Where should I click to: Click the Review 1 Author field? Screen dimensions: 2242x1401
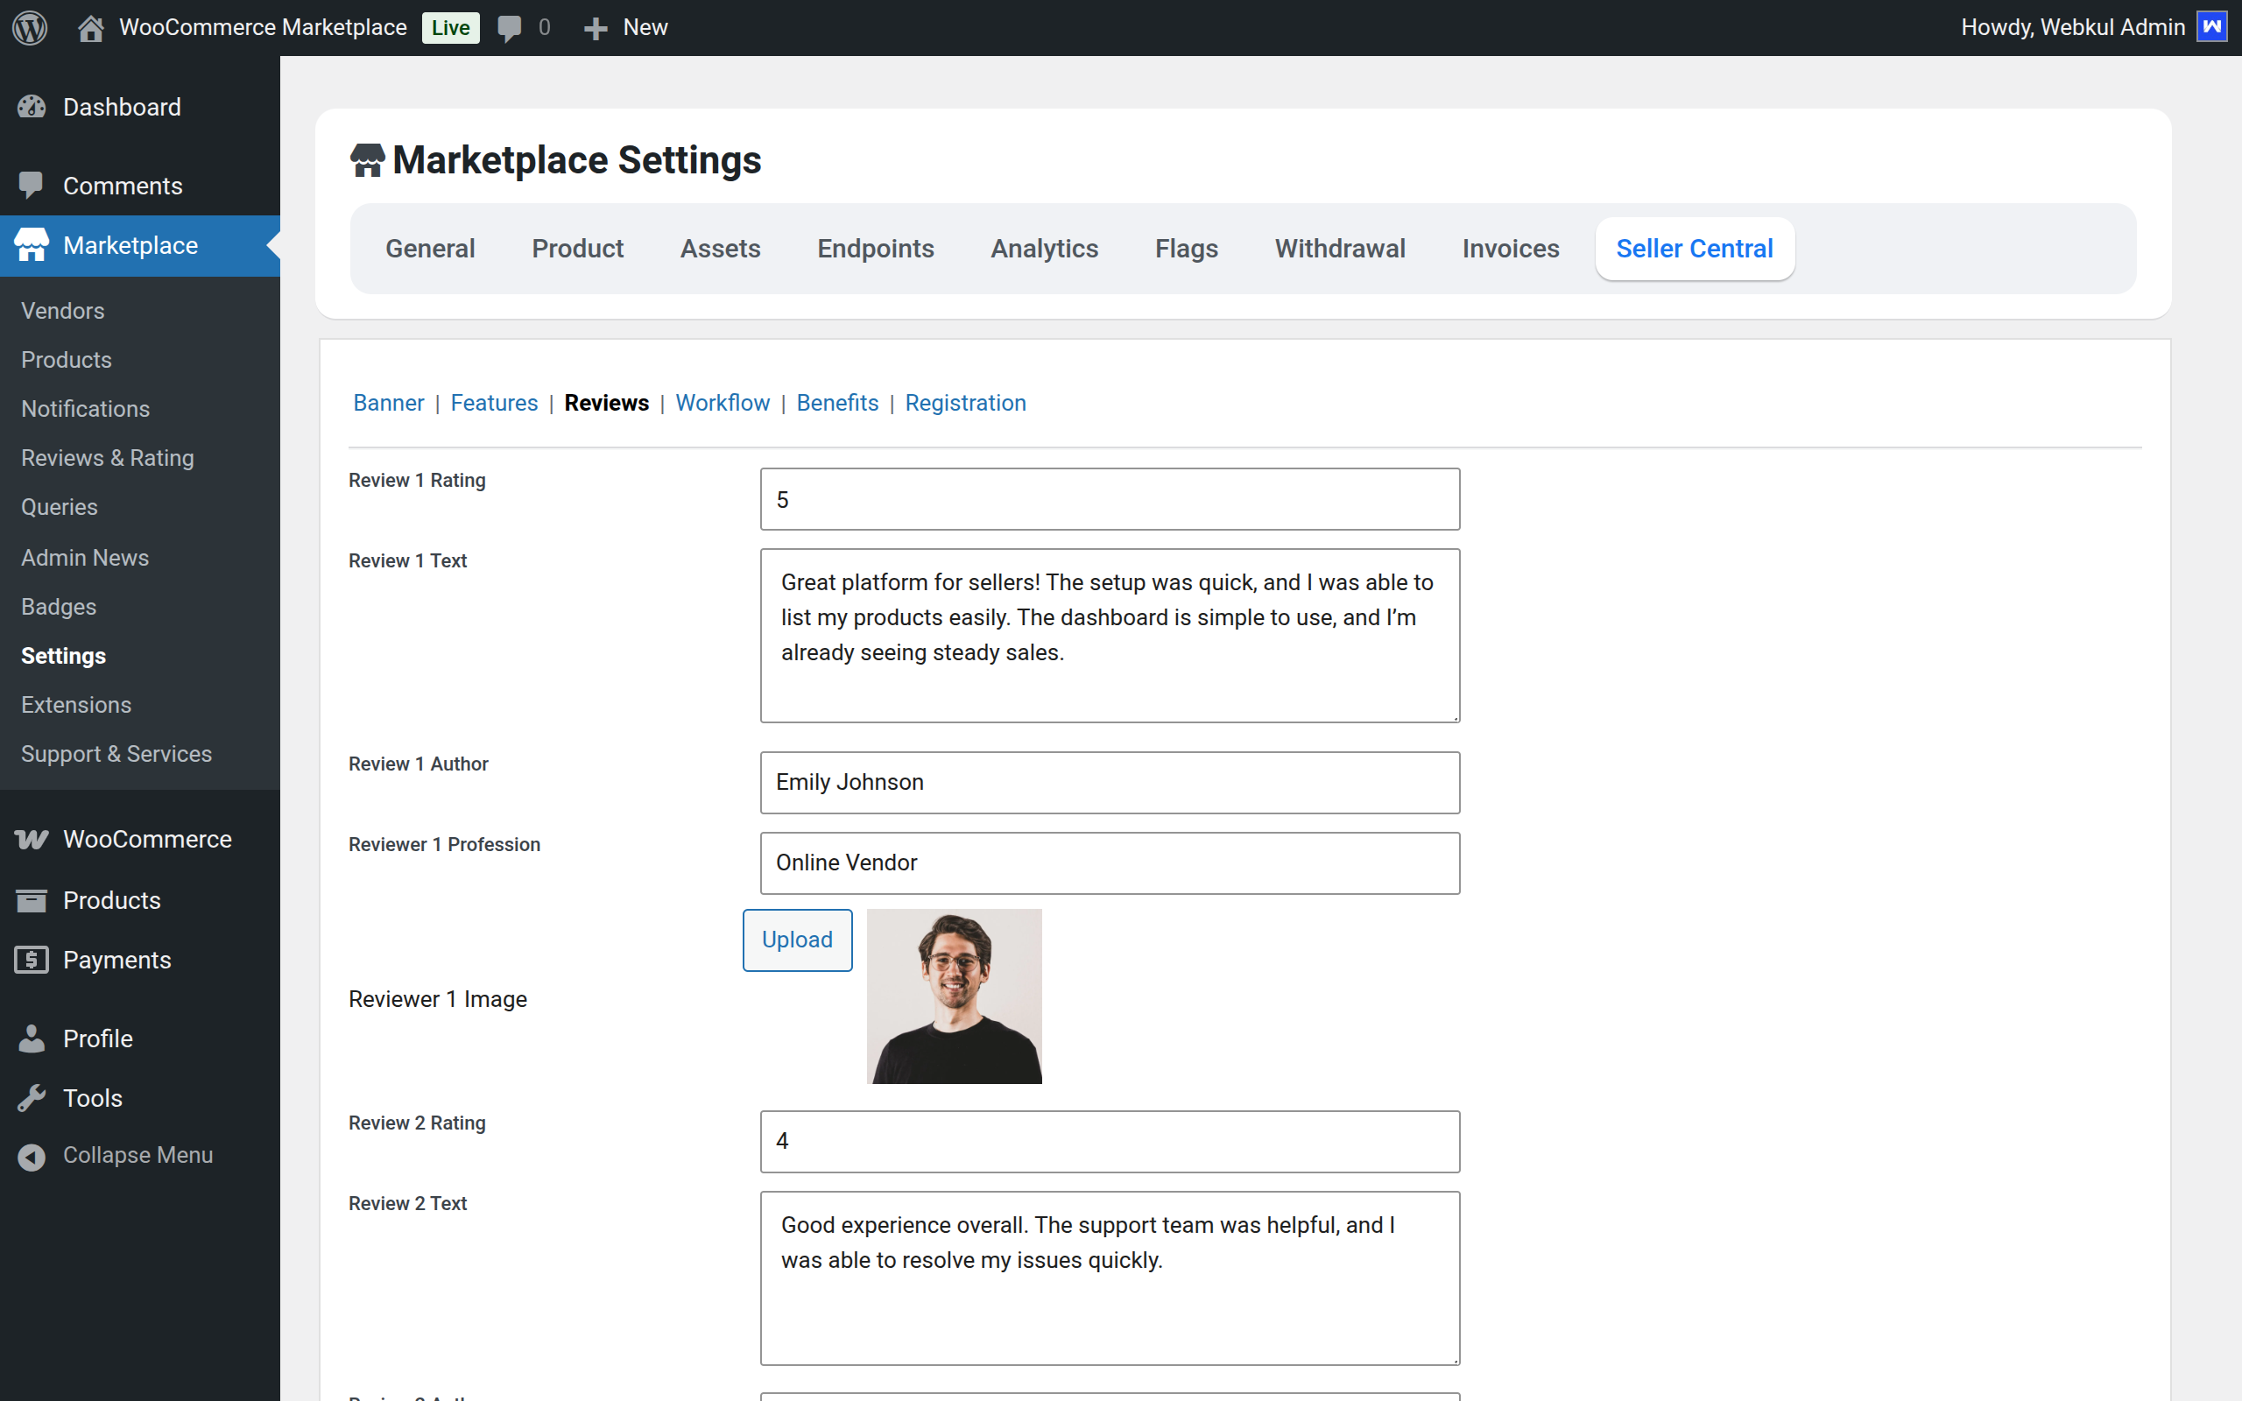[x=1109, y=782]
